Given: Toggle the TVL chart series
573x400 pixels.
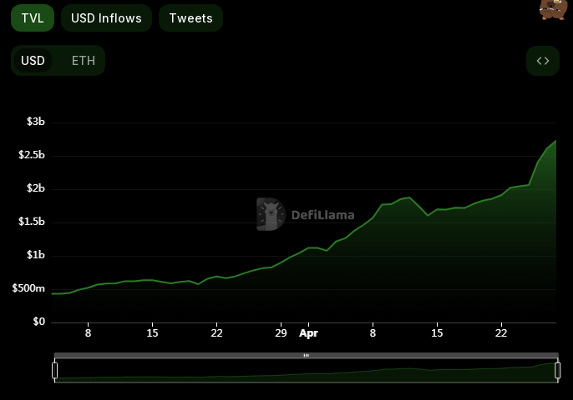Looking at the screenshot, I should click(33, 17).
